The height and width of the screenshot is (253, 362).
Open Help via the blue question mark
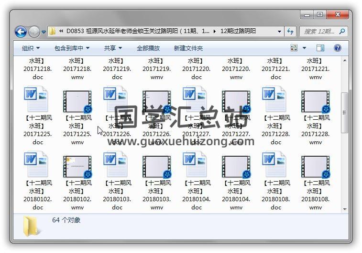(x=337, y=48)
